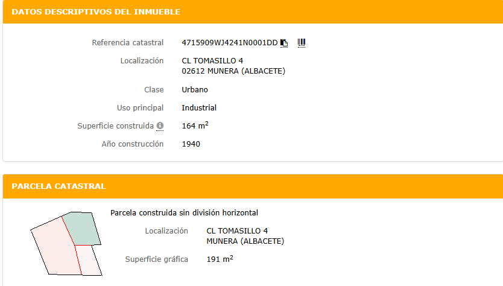503x286 pixels.
Task: Click Parcela construida sin división horizontal text
Action: (184, 213)
